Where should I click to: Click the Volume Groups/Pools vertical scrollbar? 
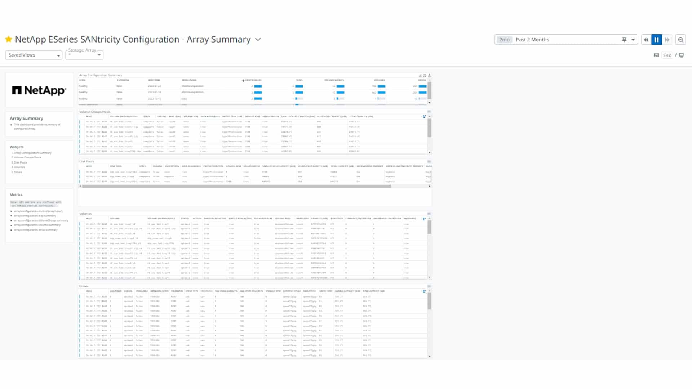click(x=429, y=128)
